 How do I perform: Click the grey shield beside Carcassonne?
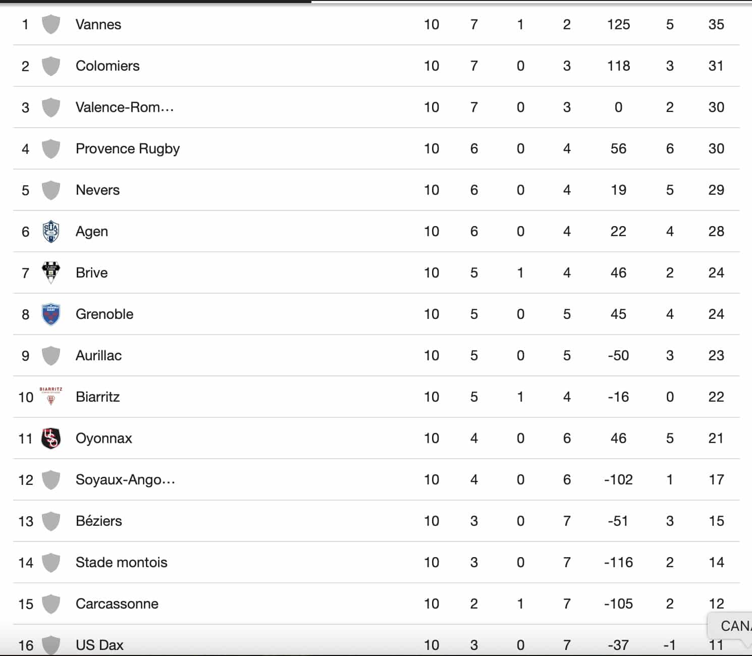pyautogui.click(x=50, y=604)
